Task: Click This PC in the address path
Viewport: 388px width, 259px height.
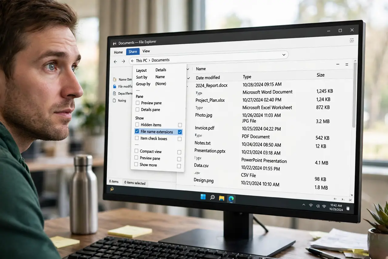Action: pos(142,61)
